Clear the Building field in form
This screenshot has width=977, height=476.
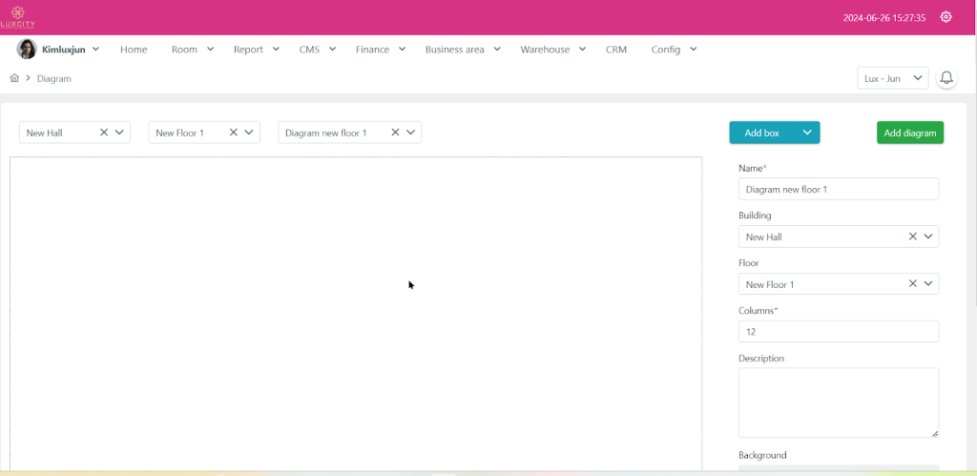coord(912,237)
